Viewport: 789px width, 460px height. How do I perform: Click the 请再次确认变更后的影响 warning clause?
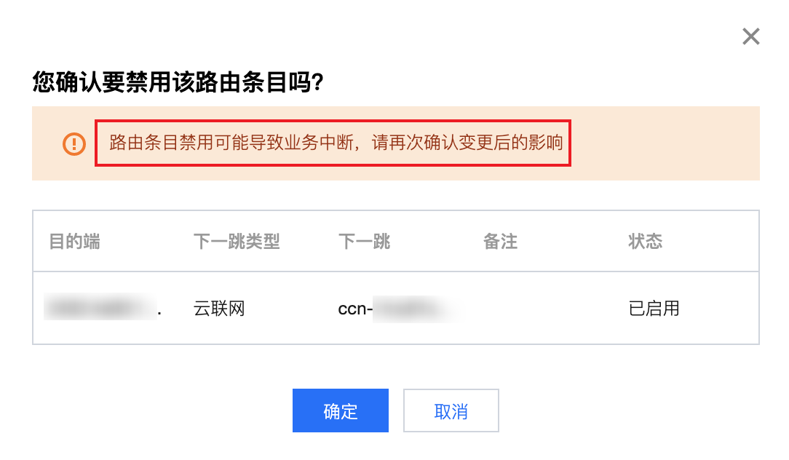point(467,143)
